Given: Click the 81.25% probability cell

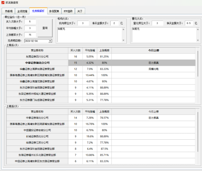Looking at the screenshot, I should tap(104, 56).
